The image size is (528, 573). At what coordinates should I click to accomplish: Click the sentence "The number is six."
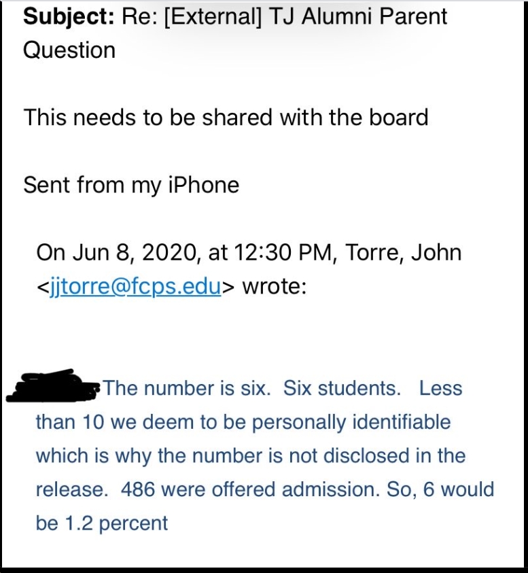(x=187, y=388)
